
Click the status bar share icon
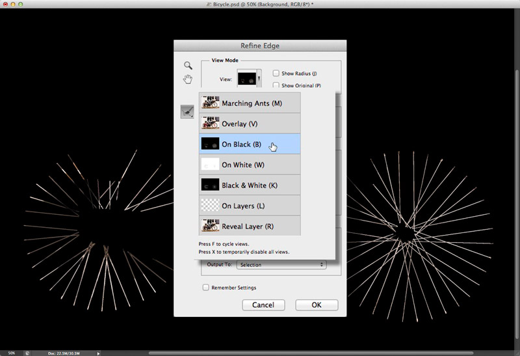pos(28,353)
